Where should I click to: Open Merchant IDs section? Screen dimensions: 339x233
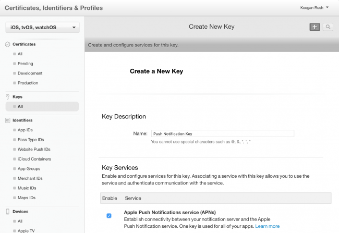click(30, 178)
